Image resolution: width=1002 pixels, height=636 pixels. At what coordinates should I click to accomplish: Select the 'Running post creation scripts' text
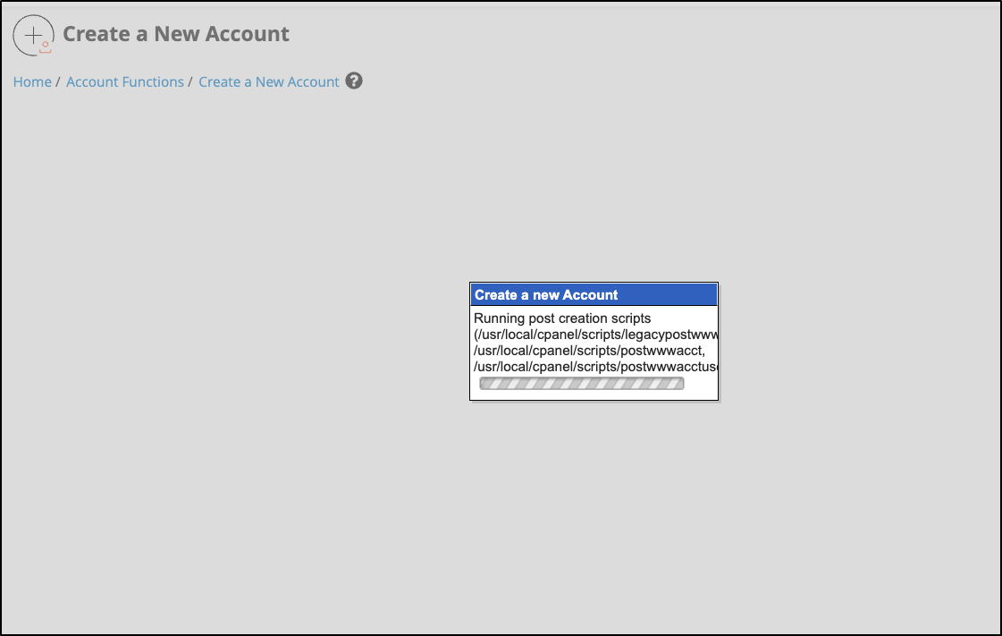click(x=562, y=318)
